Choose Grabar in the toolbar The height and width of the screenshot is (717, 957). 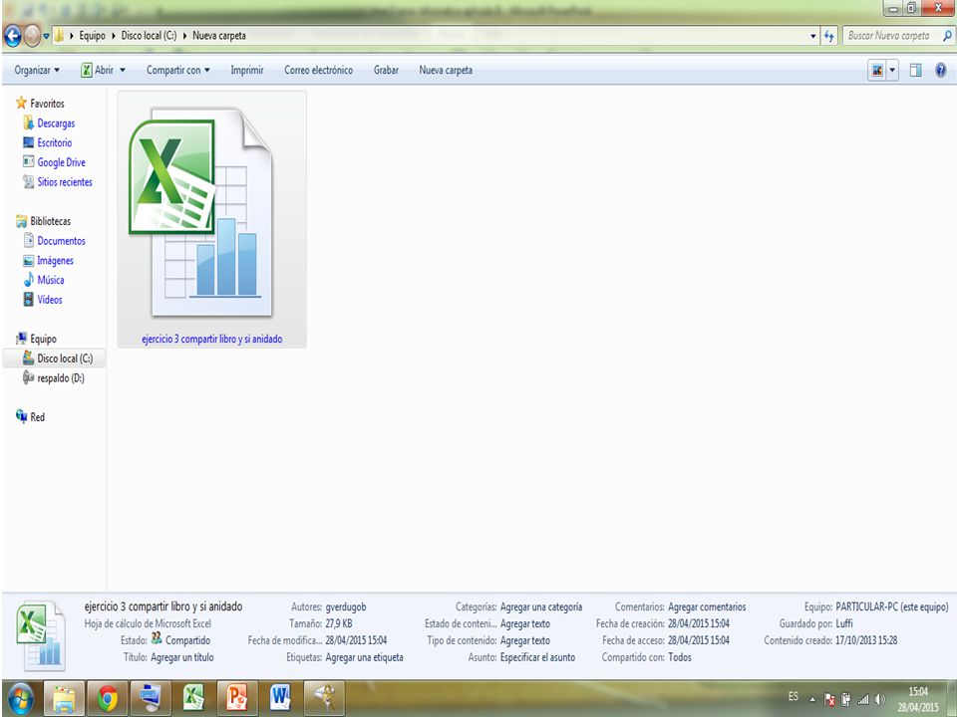(387, 70)
